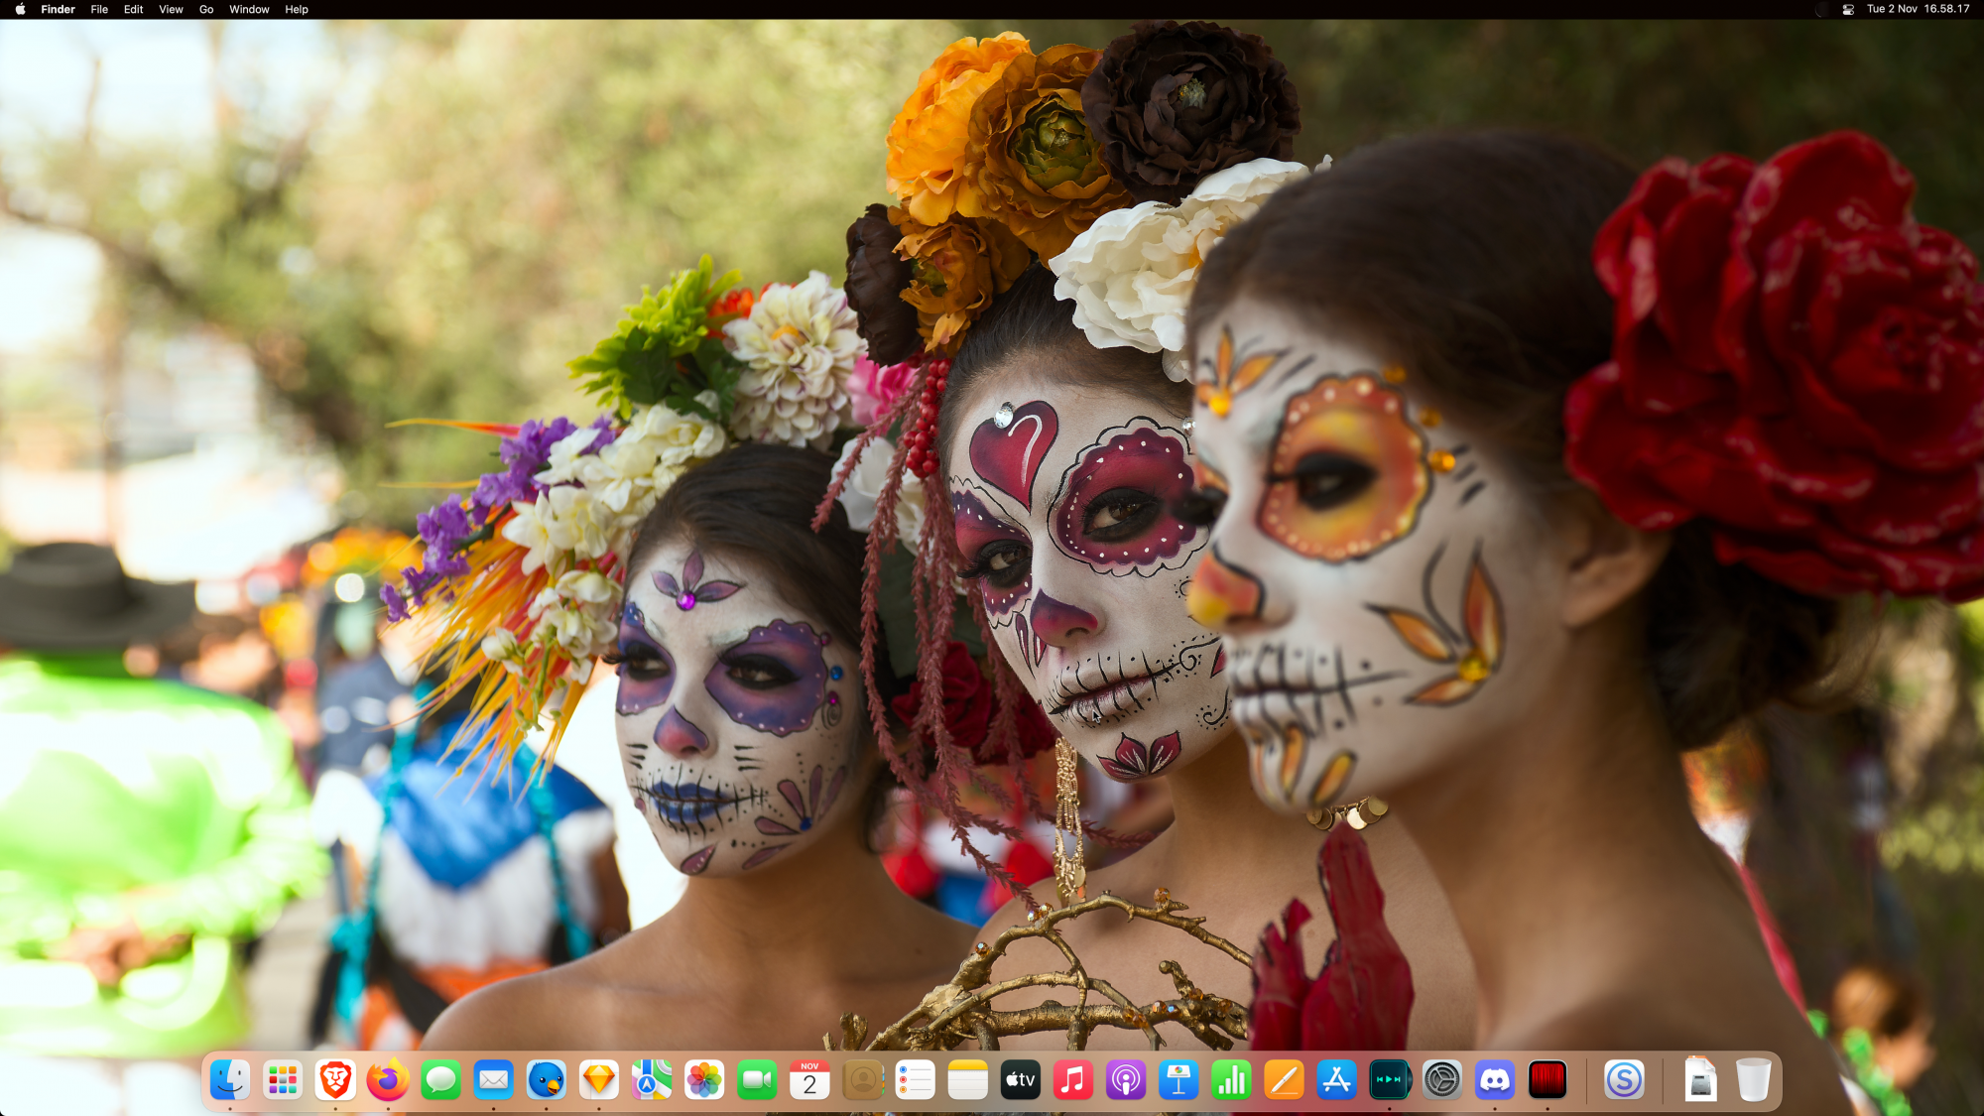1984x1116 pixels.
Task: Launch Discord from the dock
Action: 1494,1079
